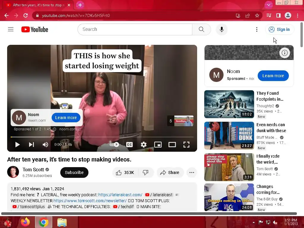Click the video progress bar
304x228 pixels.
click(102, 137)
